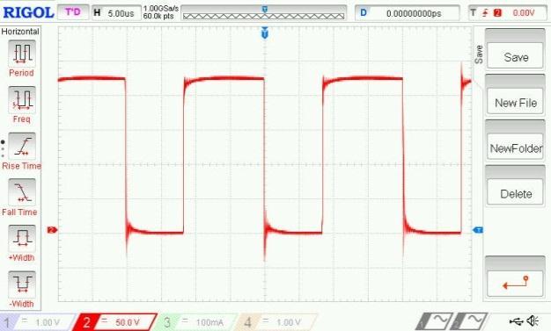
Task: Click the trigger level 0.00V readout
Action: [523, 13]
